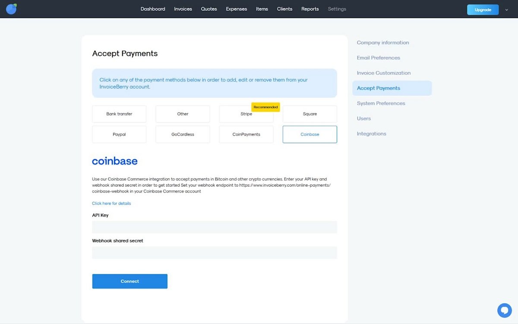Click inside the API Key field
518x324 pixels.
214,227
